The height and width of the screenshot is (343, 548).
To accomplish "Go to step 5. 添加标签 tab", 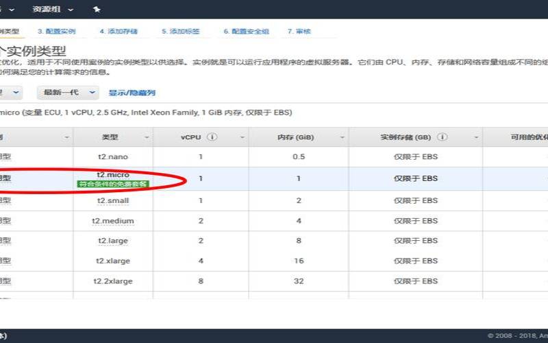I will pyautogui.click(x=181, y=31).
